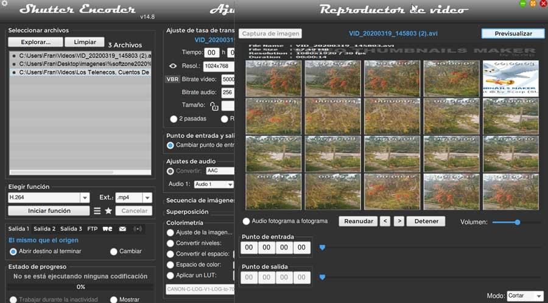Screen dimensions: 548x303
Task: Click the Limpiar button
Action: (85, 42)
